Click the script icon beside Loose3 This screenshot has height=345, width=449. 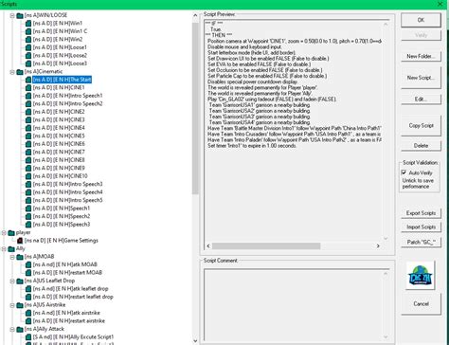pyautogui.click(x=28, y=64)
